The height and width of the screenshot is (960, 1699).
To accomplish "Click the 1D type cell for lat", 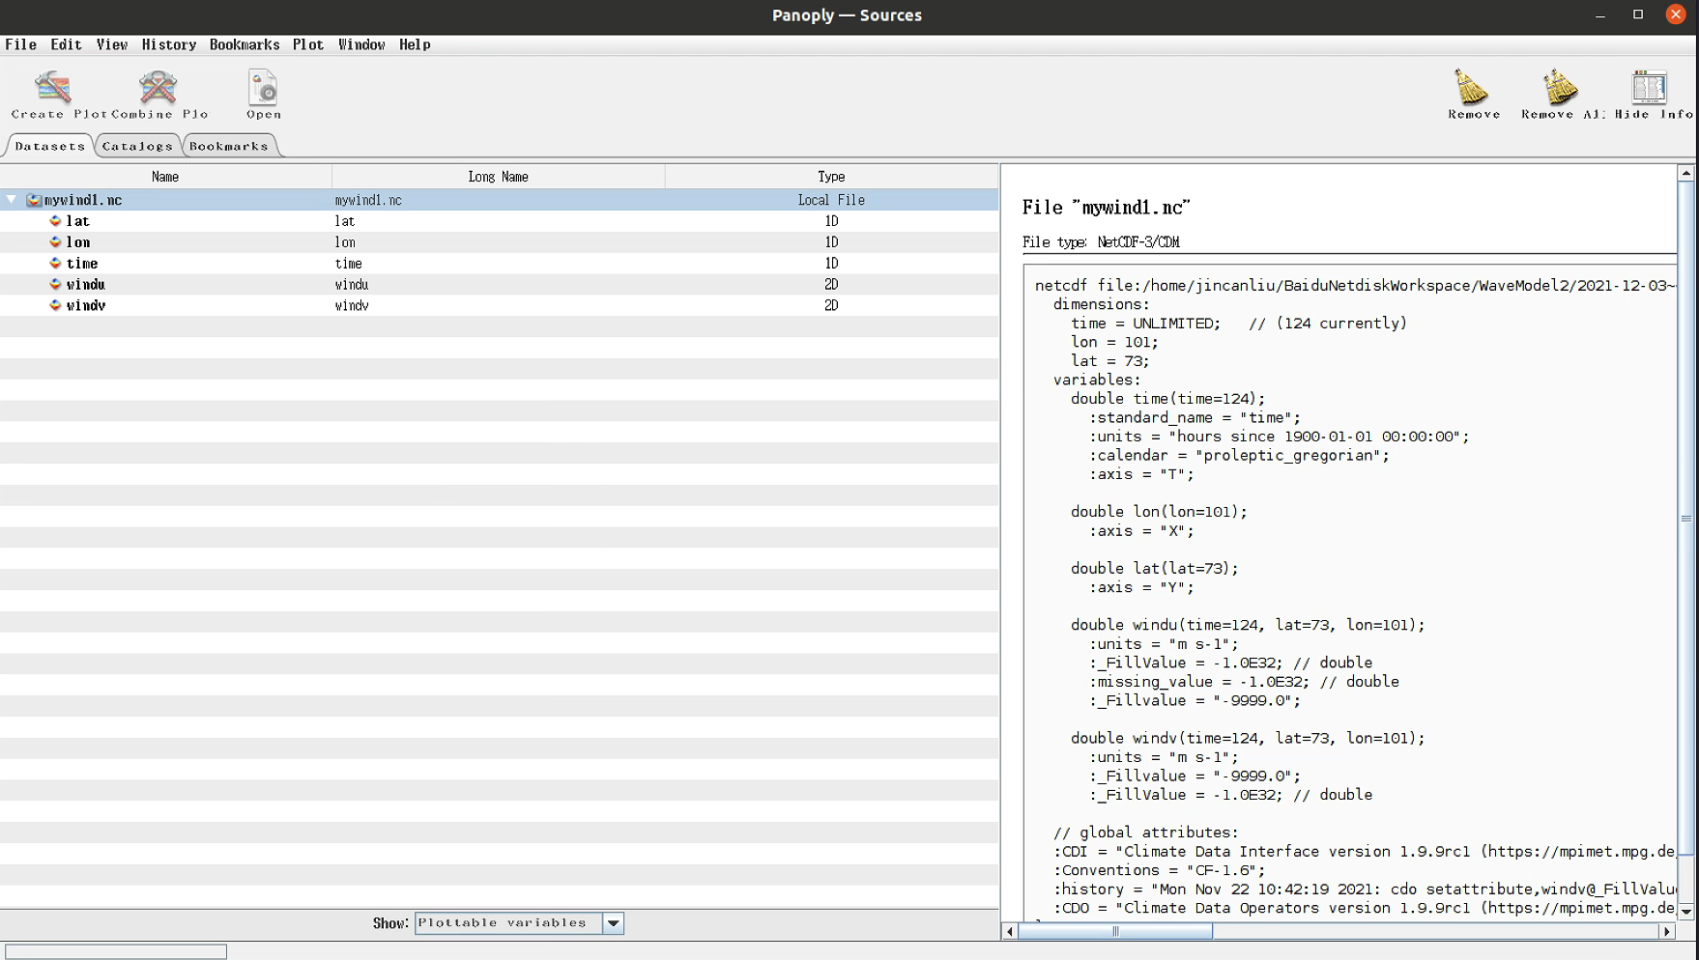I will [x=831, y=221].
